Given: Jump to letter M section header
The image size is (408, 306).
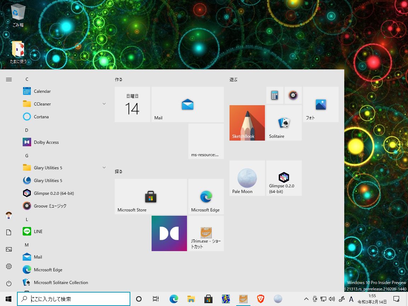Looking at the screenshot, I should (x=27, y=245).
